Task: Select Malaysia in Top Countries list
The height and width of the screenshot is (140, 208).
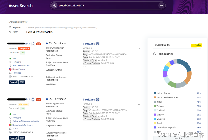Action: [x=161, y=119]
